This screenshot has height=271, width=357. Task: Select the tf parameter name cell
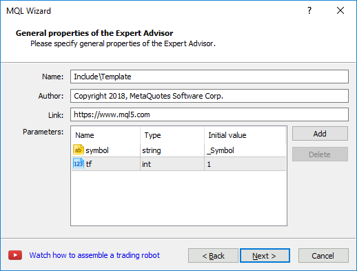click(106, 164)
